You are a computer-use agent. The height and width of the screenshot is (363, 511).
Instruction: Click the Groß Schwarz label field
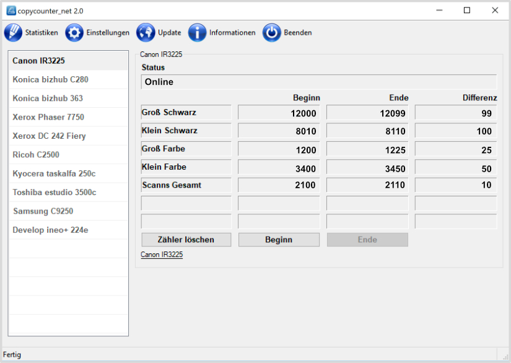click(186, 112)
